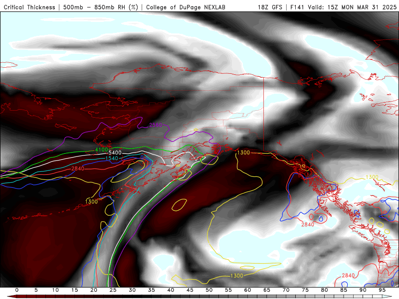Viewport: 399px width, 299px height.
Task: Click the "95" value on the color scale
Action: 382,290
